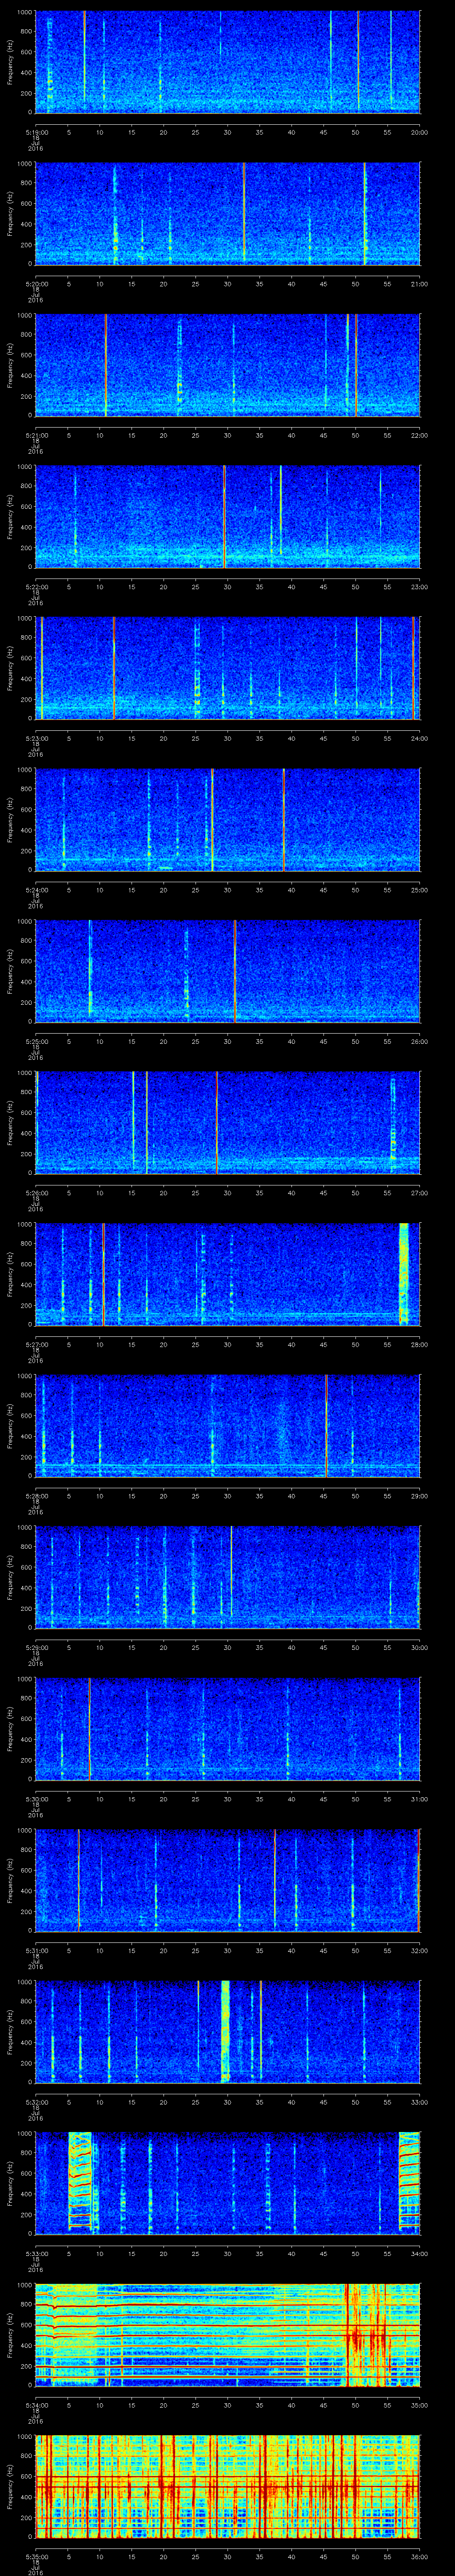Click the red spike near 31 seconds in 5:25:00 panel
Viewport: 455px width, 2576px height.
pyautogui.click(x=235, y=971)
